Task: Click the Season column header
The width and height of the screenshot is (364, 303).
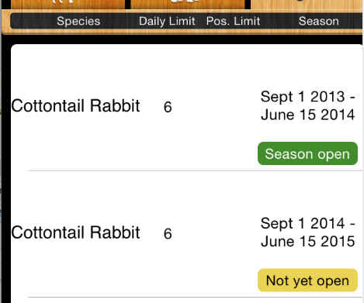Action: 319,21
